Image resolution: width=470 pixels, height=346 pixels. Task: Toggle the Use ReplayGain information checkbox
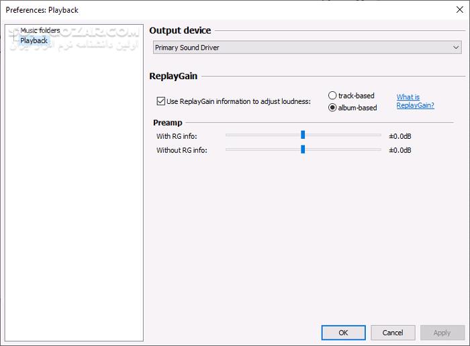(160, 101)
